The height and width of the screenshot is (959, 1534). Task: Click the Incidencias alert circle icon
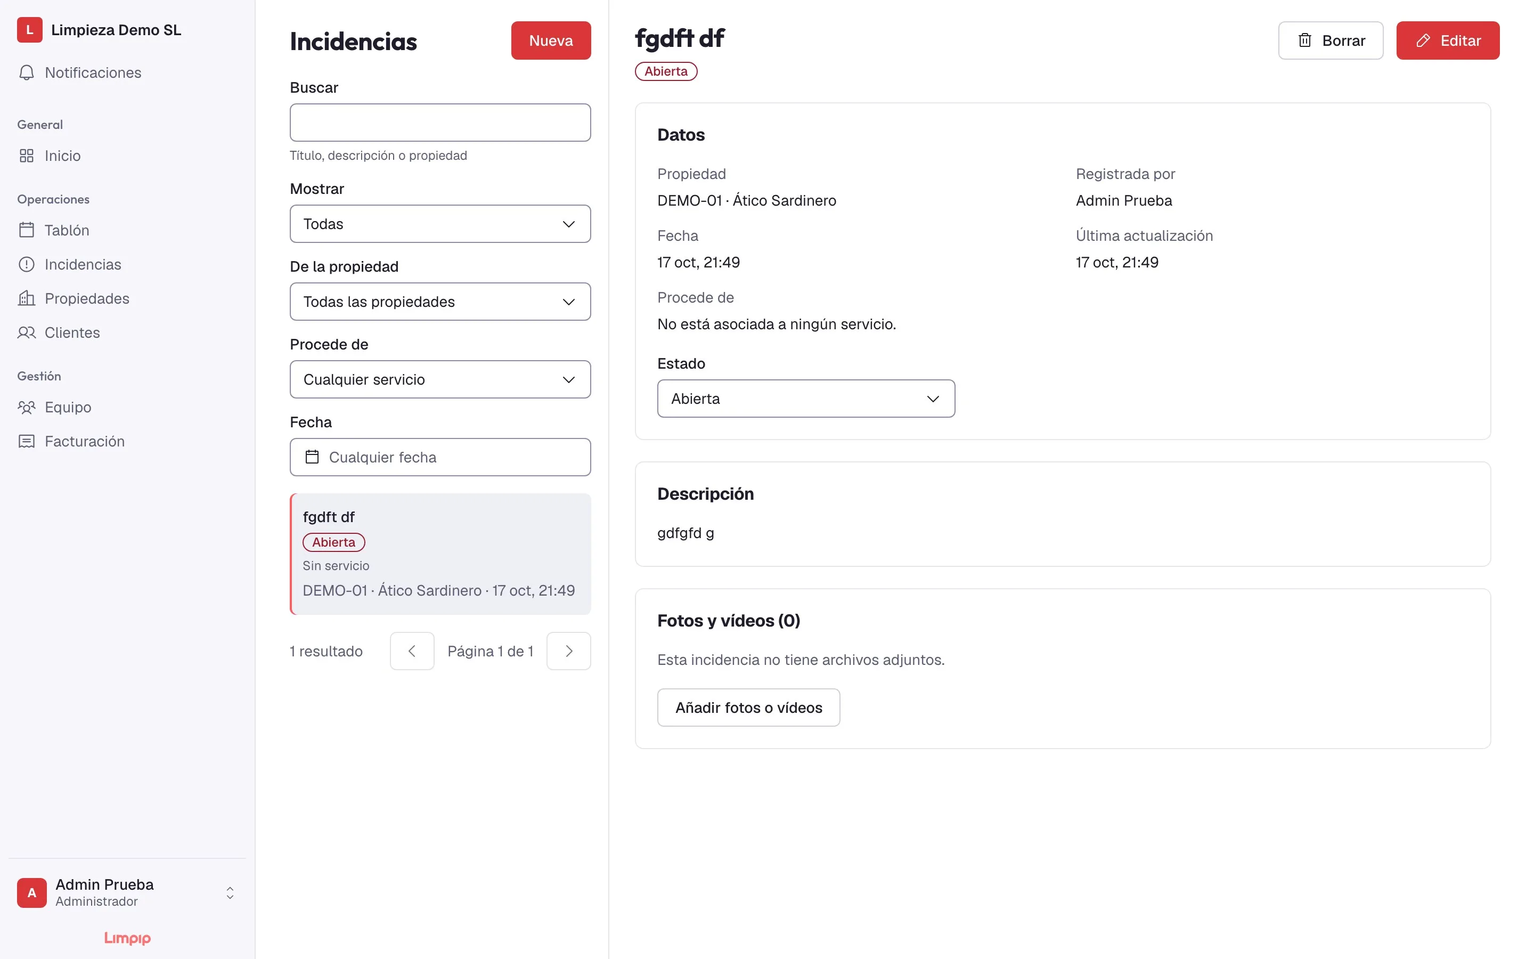(x=27, y=264)
